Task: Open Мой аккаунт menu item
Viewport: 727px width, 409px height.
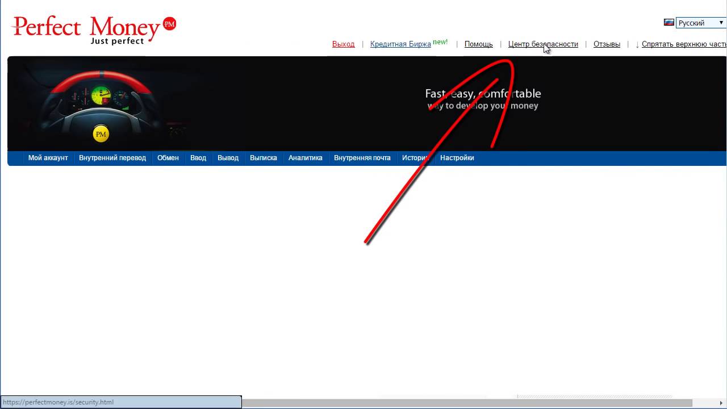Action: pos(48,158)
